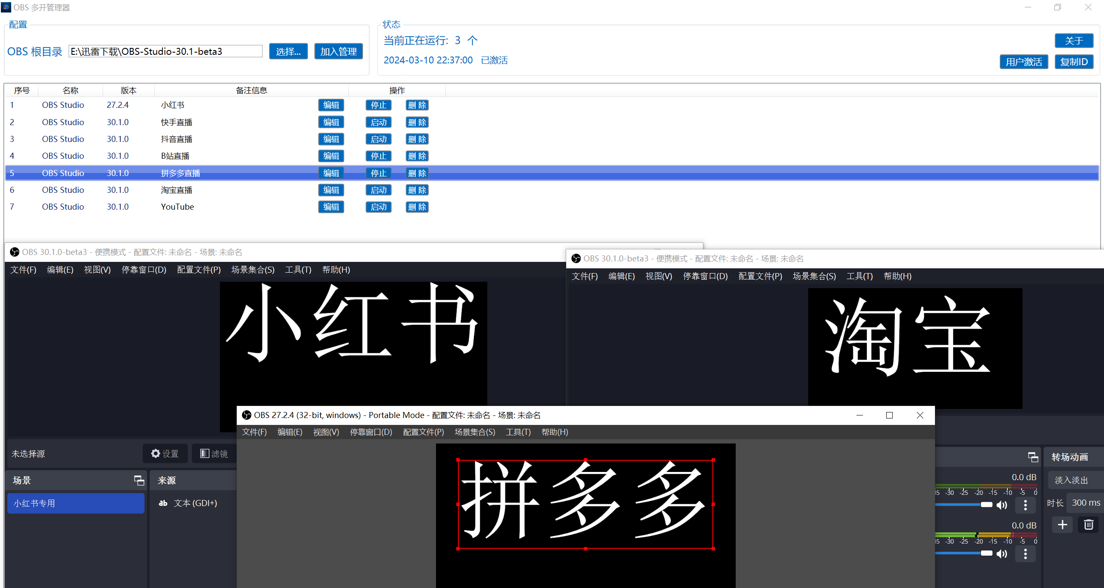Image resolution: width=1104 pixels, height=588 pixels.
Task: Select the YouTube row note text
Action: coord(178,207)
